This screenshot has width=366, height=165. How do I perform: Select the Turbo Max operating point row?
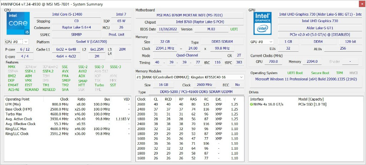pos(68,114)
